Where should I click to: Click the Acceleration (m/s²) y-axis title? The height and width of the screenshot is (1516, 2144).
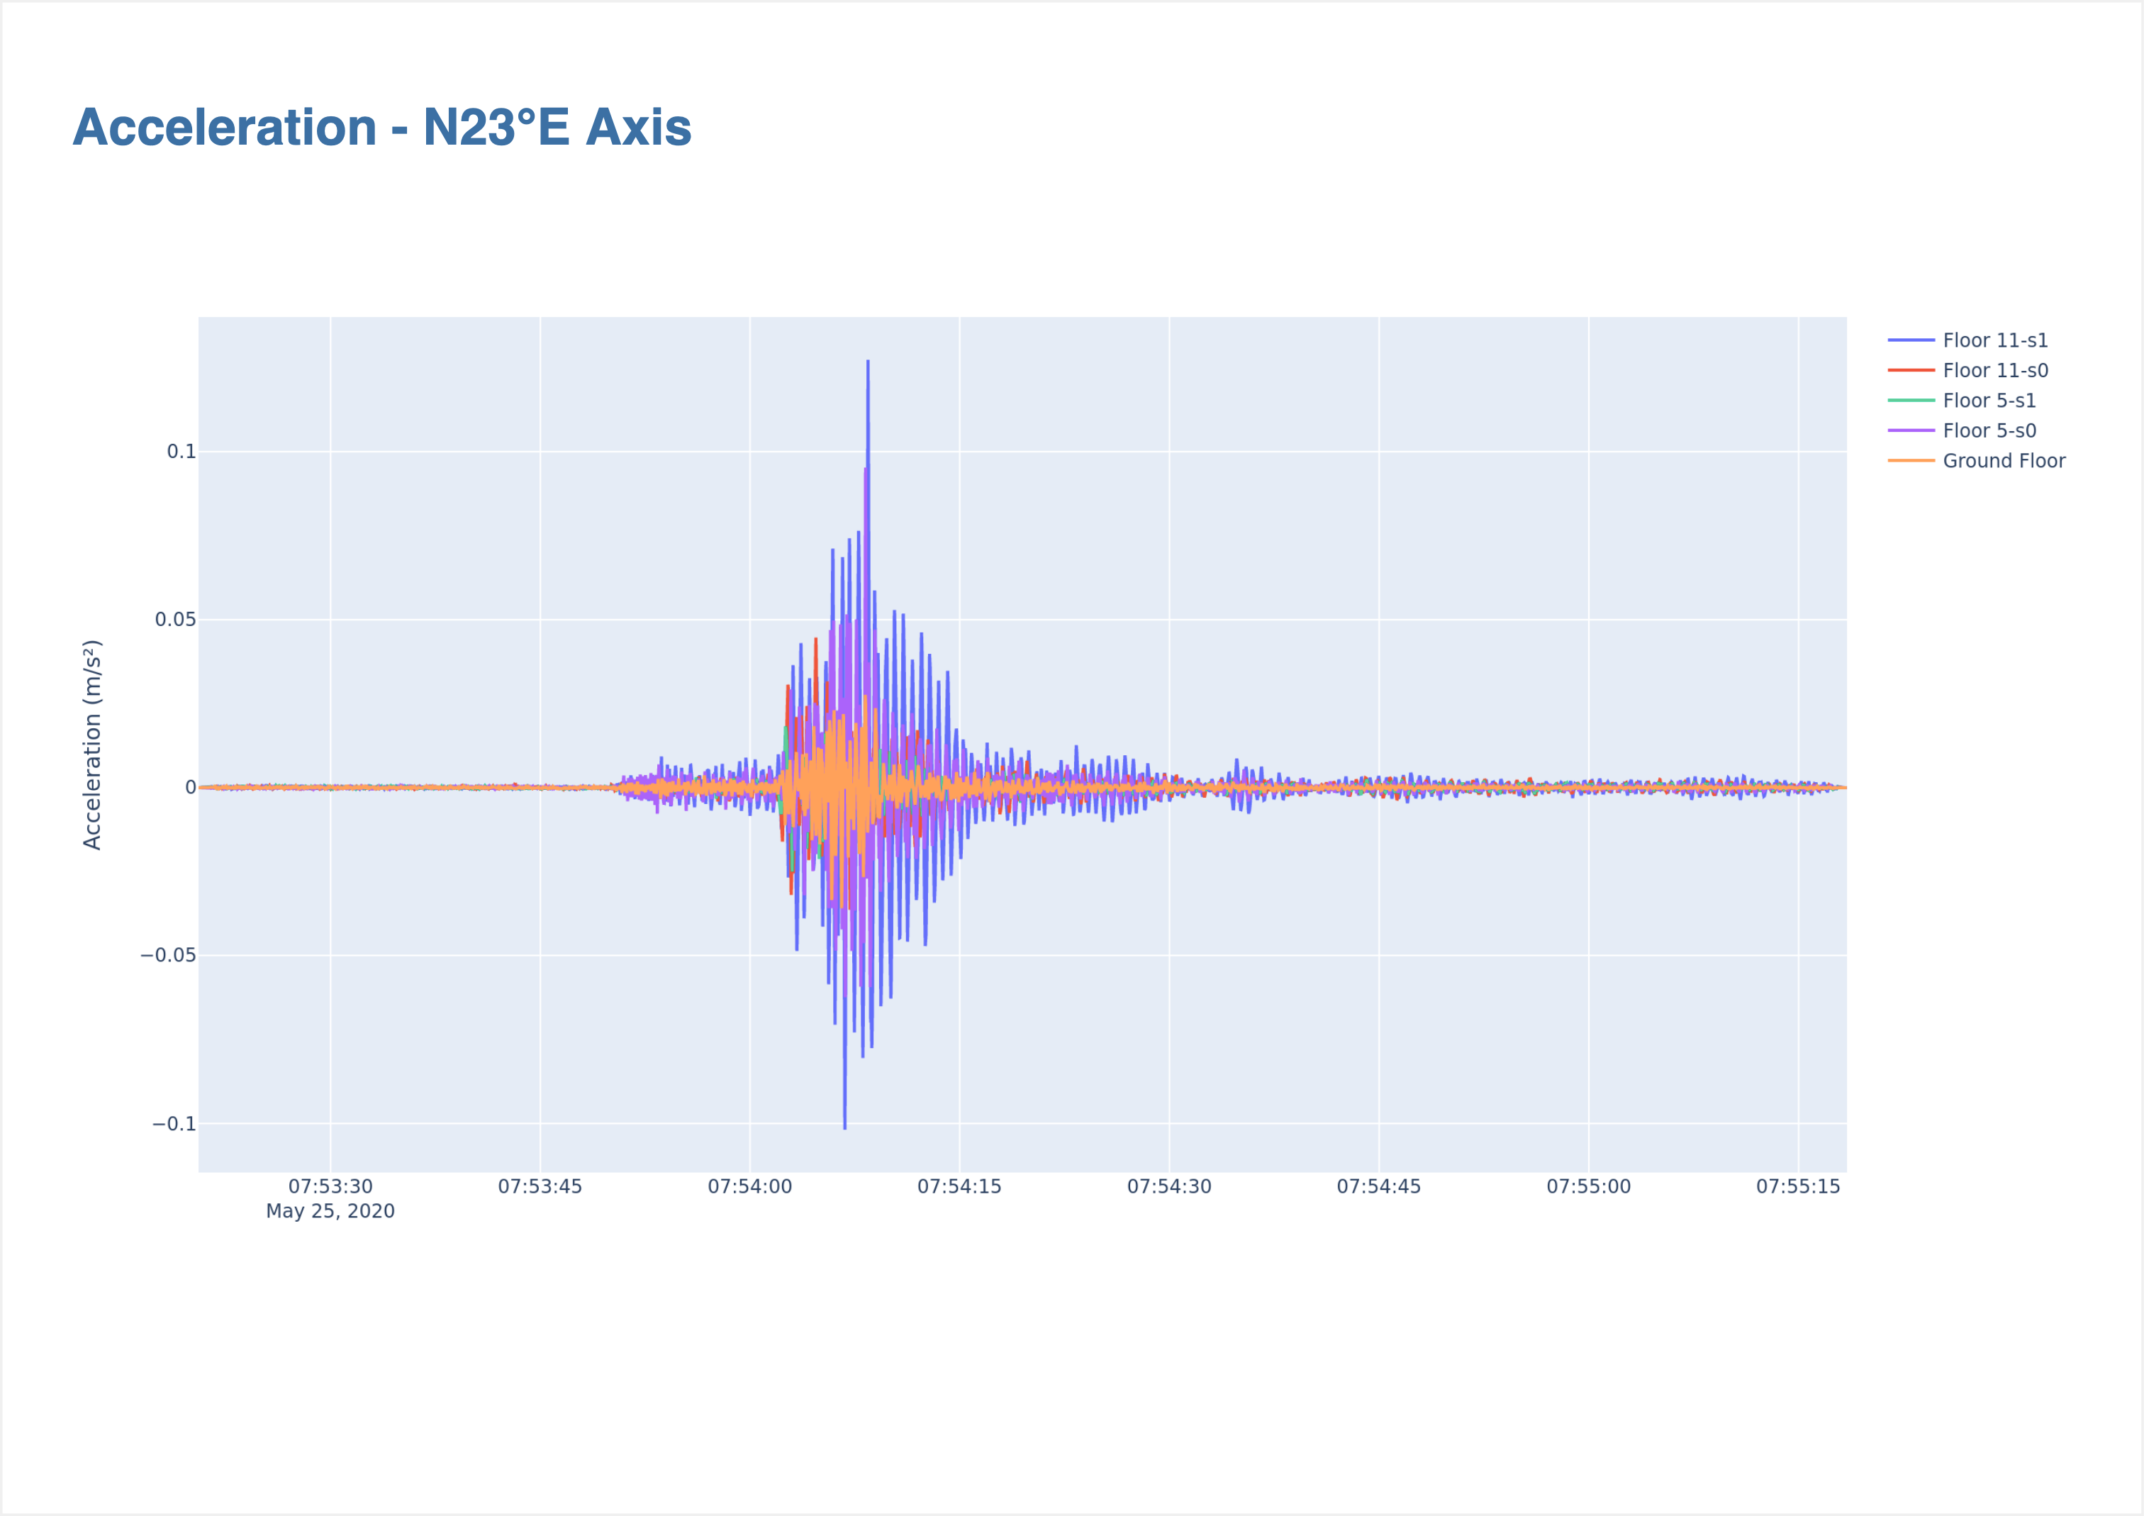91,745
